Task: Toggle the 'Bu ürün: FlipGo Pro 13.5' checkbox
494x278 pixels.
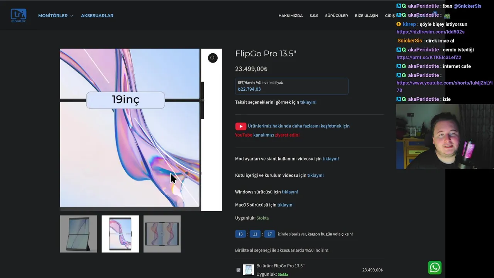Action: pos(238,270)
